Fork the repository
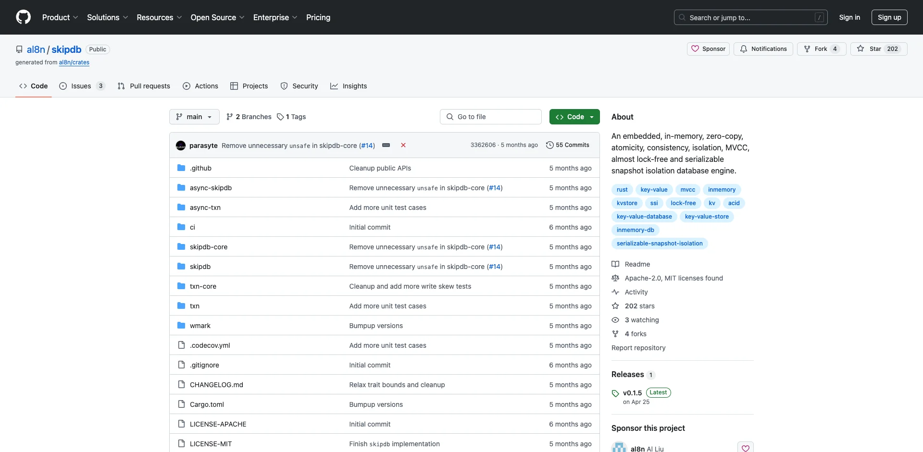Image resolution: width=923 pixels, height=452 pixels. click(x=821, y=49)
